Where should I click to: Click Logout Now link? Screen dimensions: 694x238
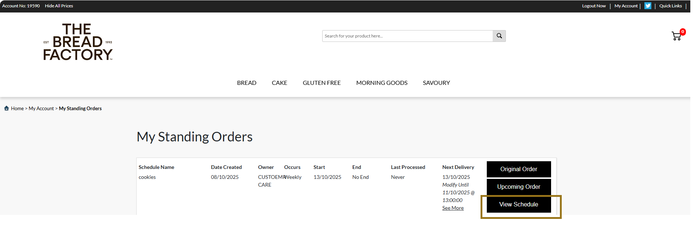pyautogui.click(x=594, y=6)
